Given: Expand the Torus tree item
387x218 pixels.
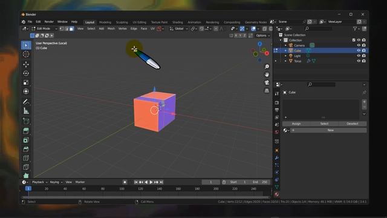Looking at the screenshot, I should point(285,61).
